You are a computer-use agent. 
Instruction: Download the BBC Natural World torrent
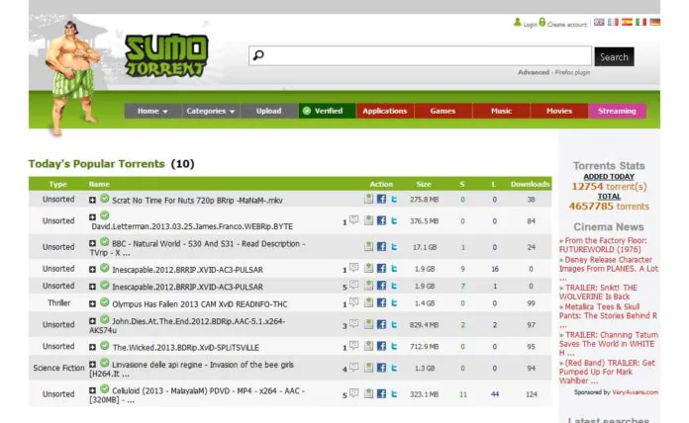[368, 247]
